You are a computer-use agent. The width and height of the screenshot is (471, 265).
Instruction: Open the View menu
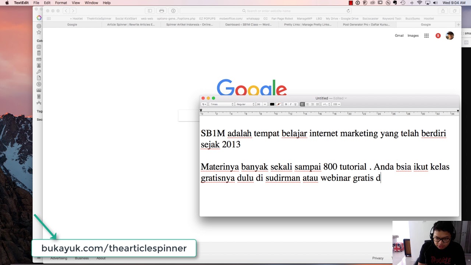(x=76, y=3)
